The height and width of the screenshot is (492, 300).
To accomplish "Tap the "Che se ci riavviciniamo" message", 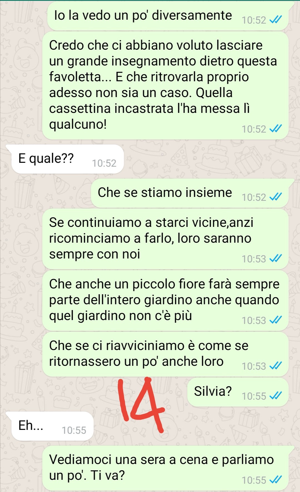I will [x=166, y=354].
